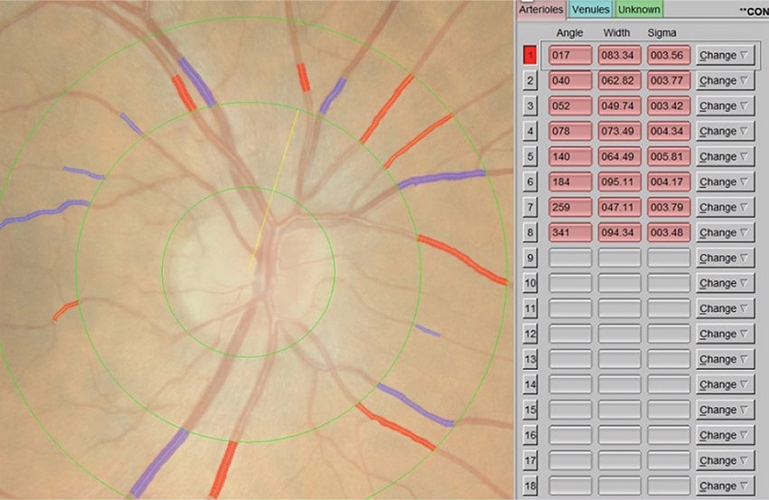
Task: Select vessel row number 6 button
Action: [x=530, y=182]
